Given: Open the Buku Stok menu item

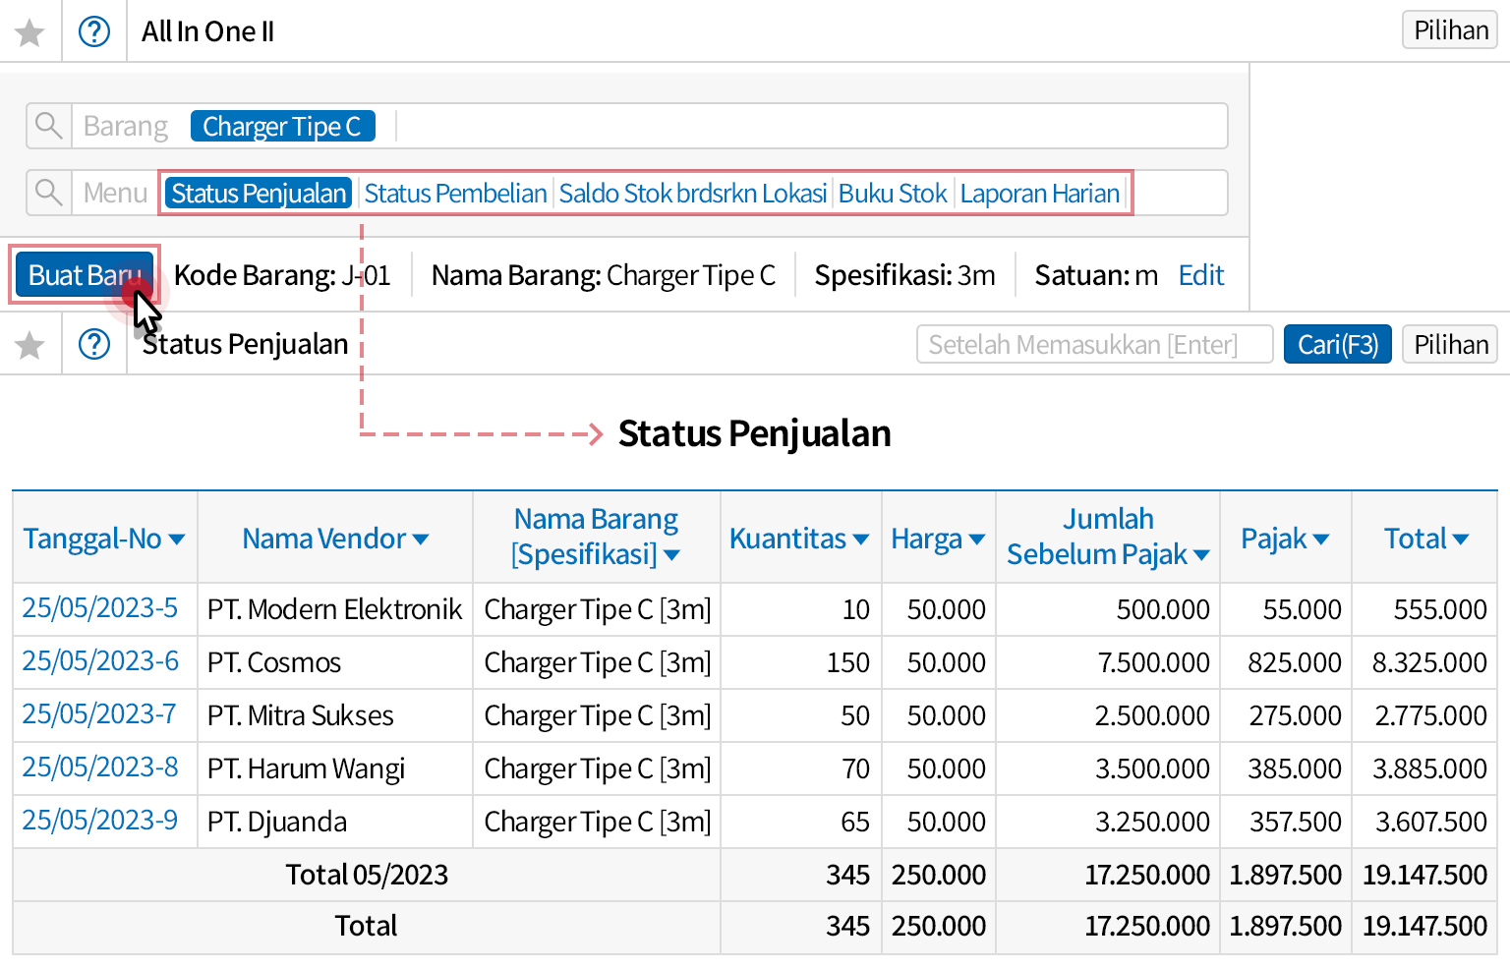Looking at the screenshot, I should (893, 194).
